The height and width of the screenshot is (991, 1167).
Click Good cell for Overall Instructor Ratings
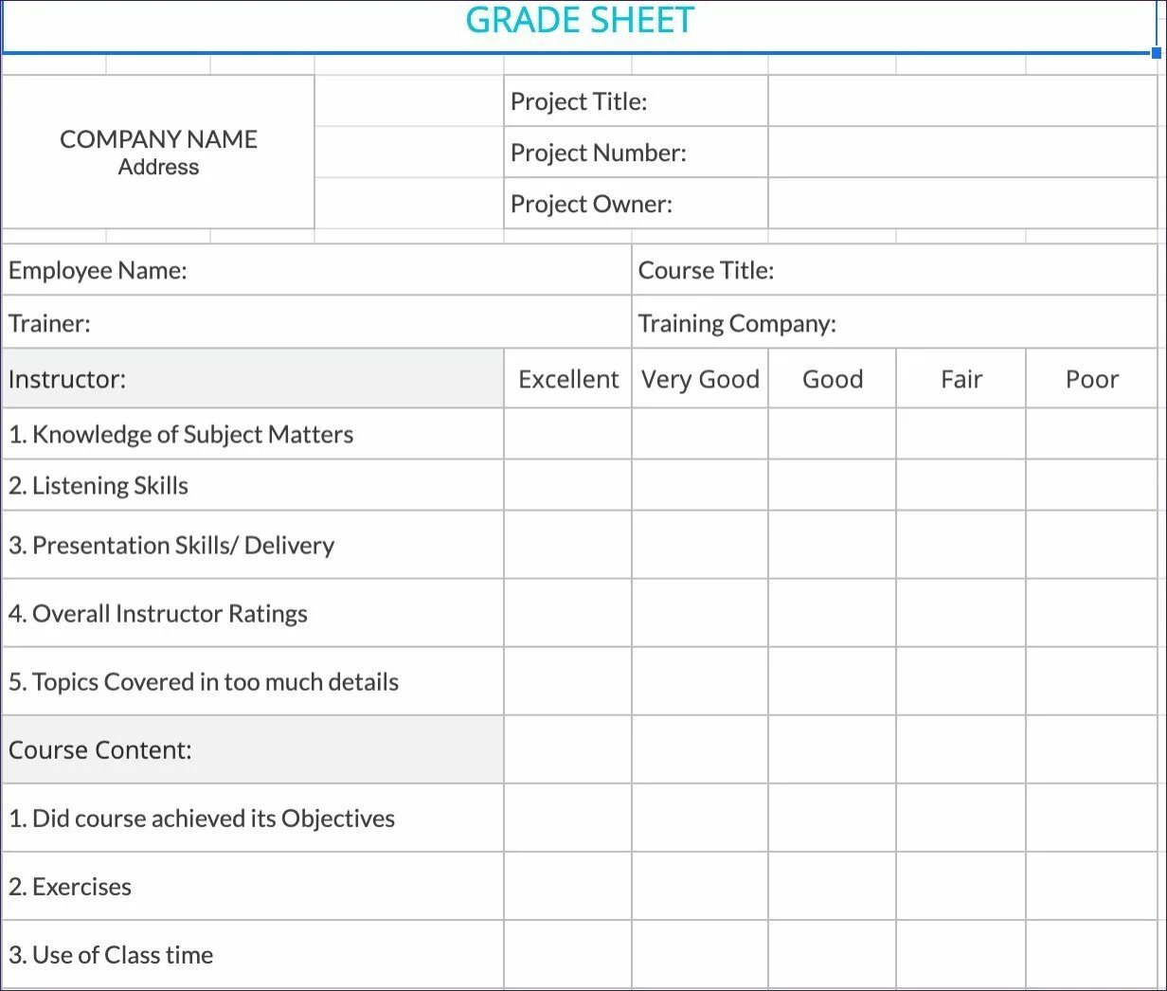(832, 613)
